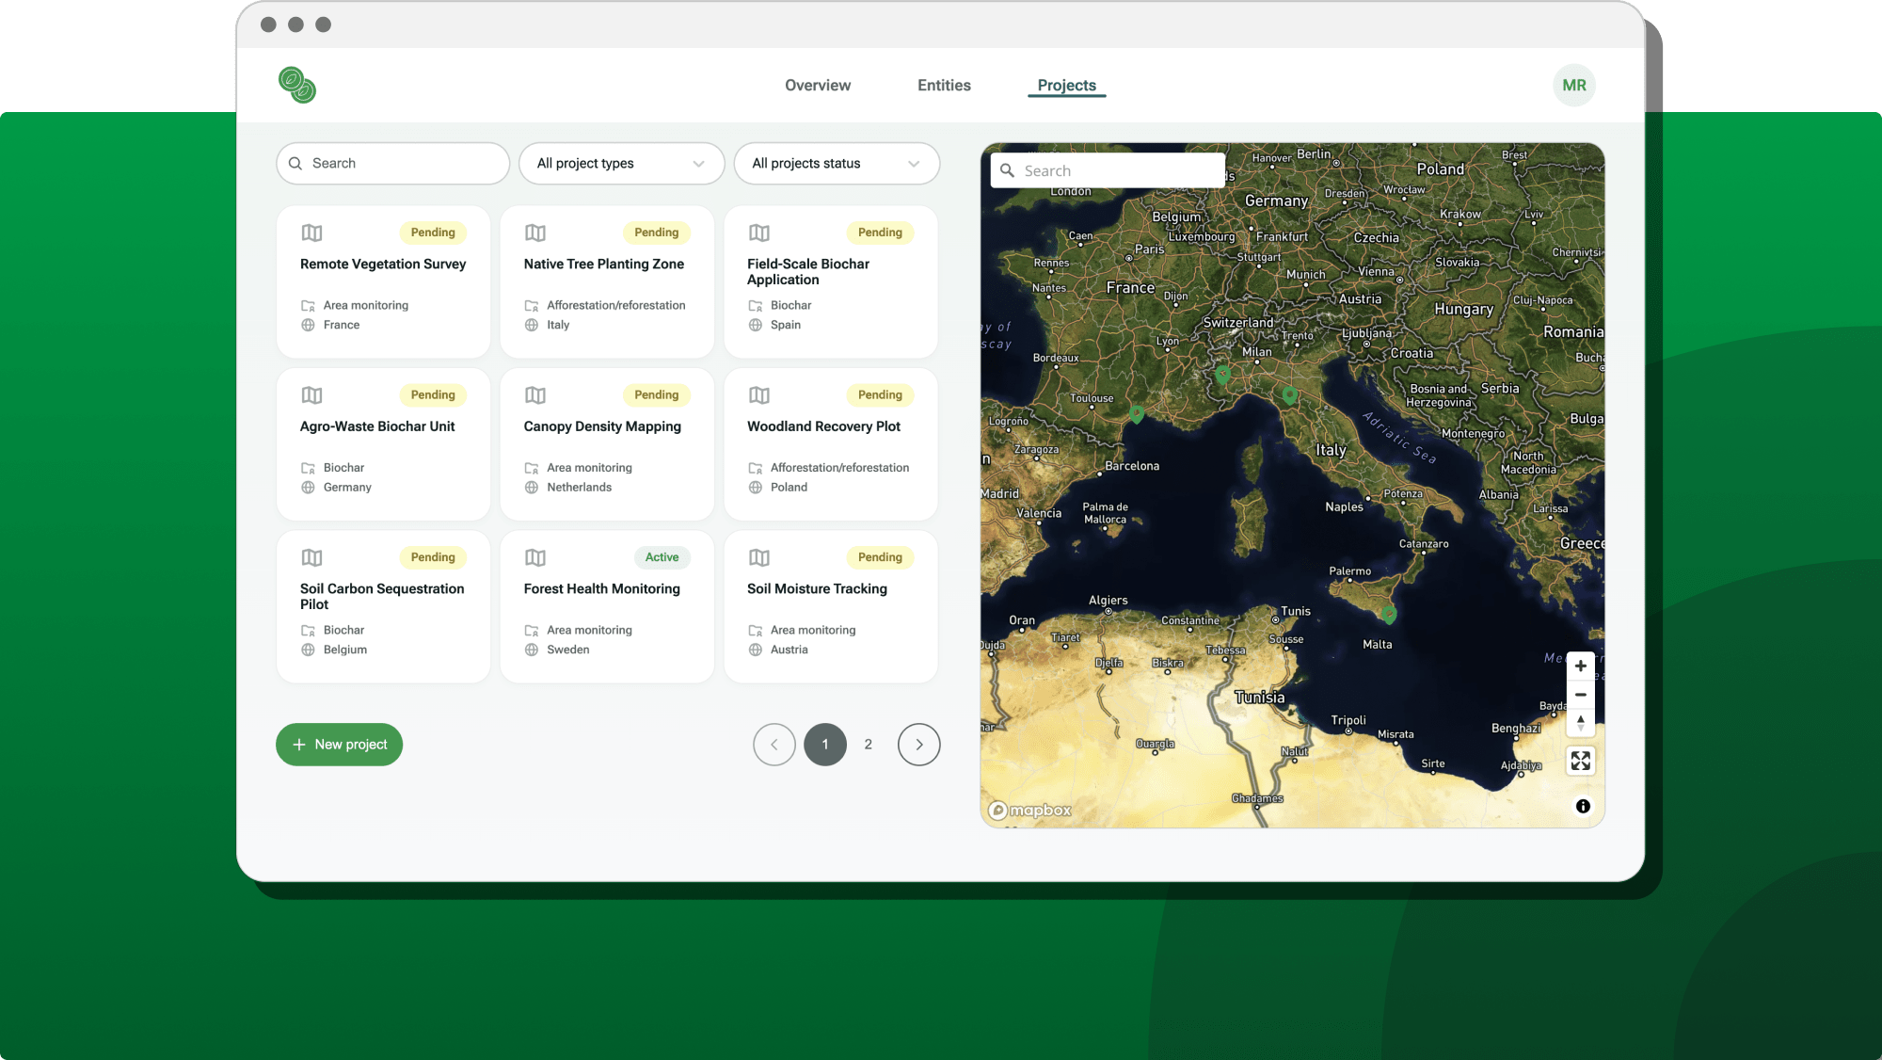Click the map icon on Agro-Waste Biochar Unit card
The height and width of the screenshot is (1060, 1882).
[x=311, y=395]
